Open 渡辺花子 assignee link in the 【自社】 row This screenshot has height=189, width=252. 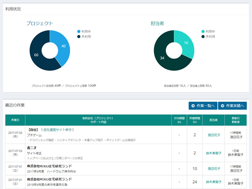214,135
